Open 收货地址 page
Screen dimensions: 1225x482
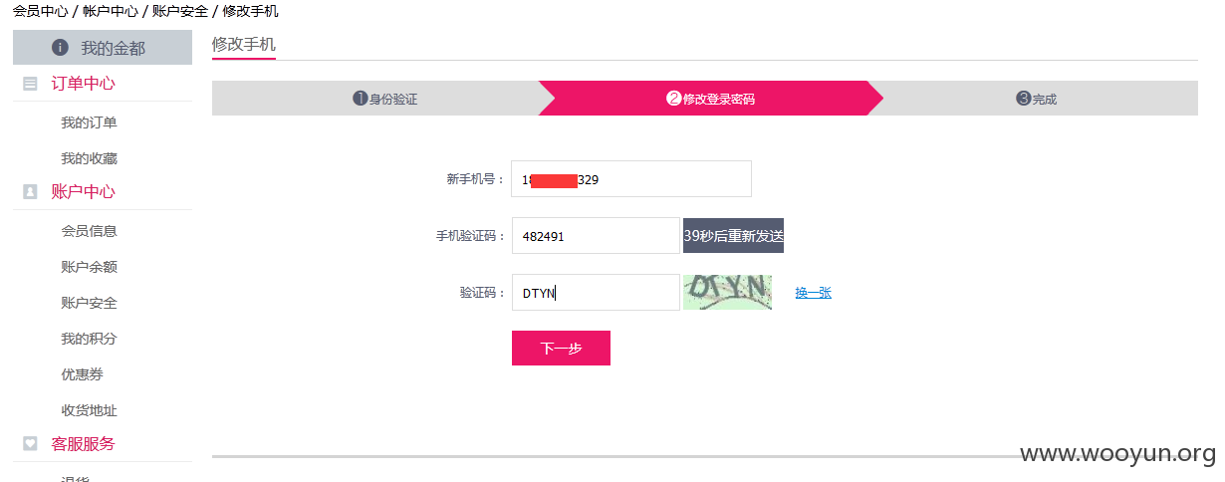coord(89,410)
